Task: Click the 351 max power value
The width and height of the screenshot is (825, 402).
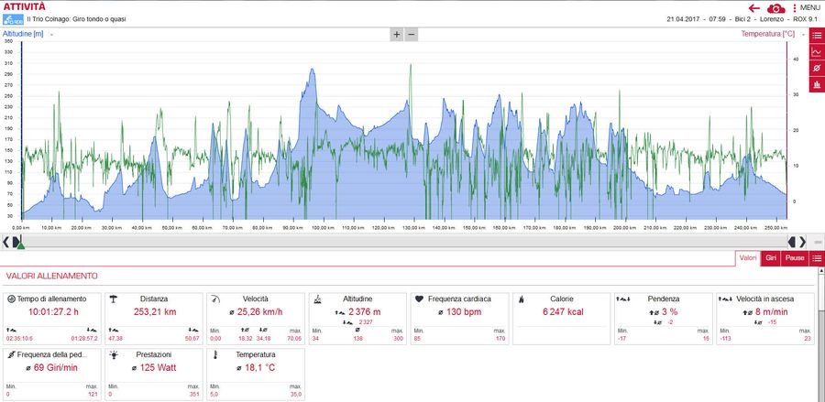Action: (194, 394)
